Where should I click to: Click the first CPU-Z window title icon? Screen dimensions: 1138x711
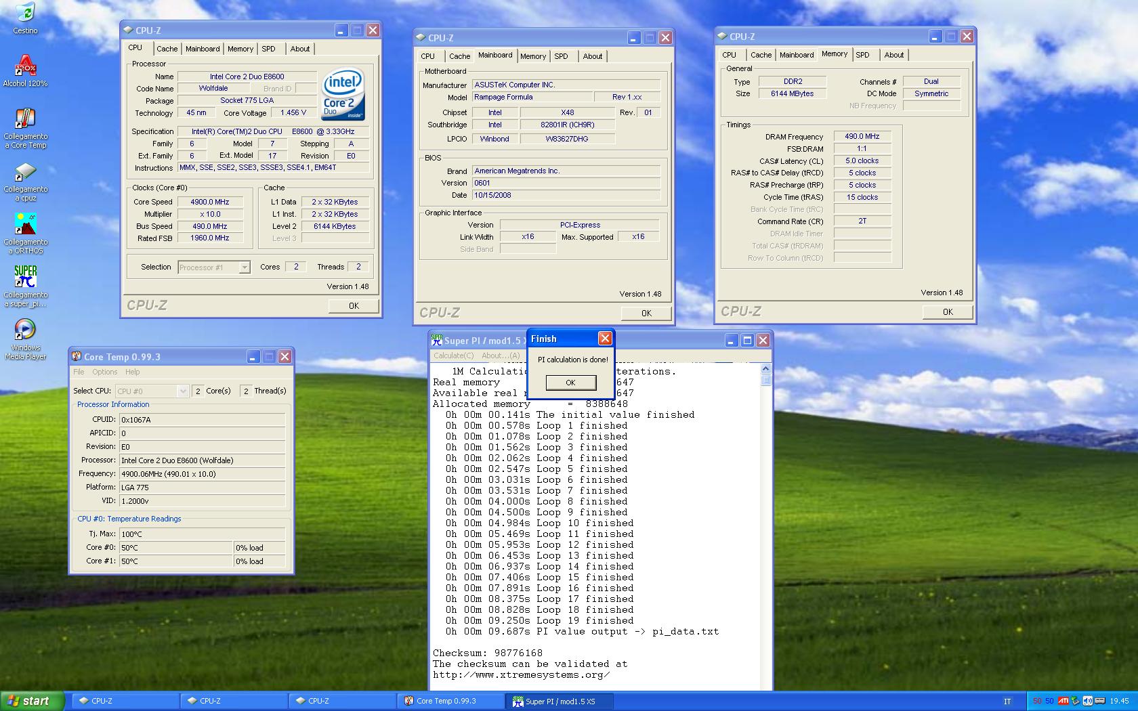(128, 30)
